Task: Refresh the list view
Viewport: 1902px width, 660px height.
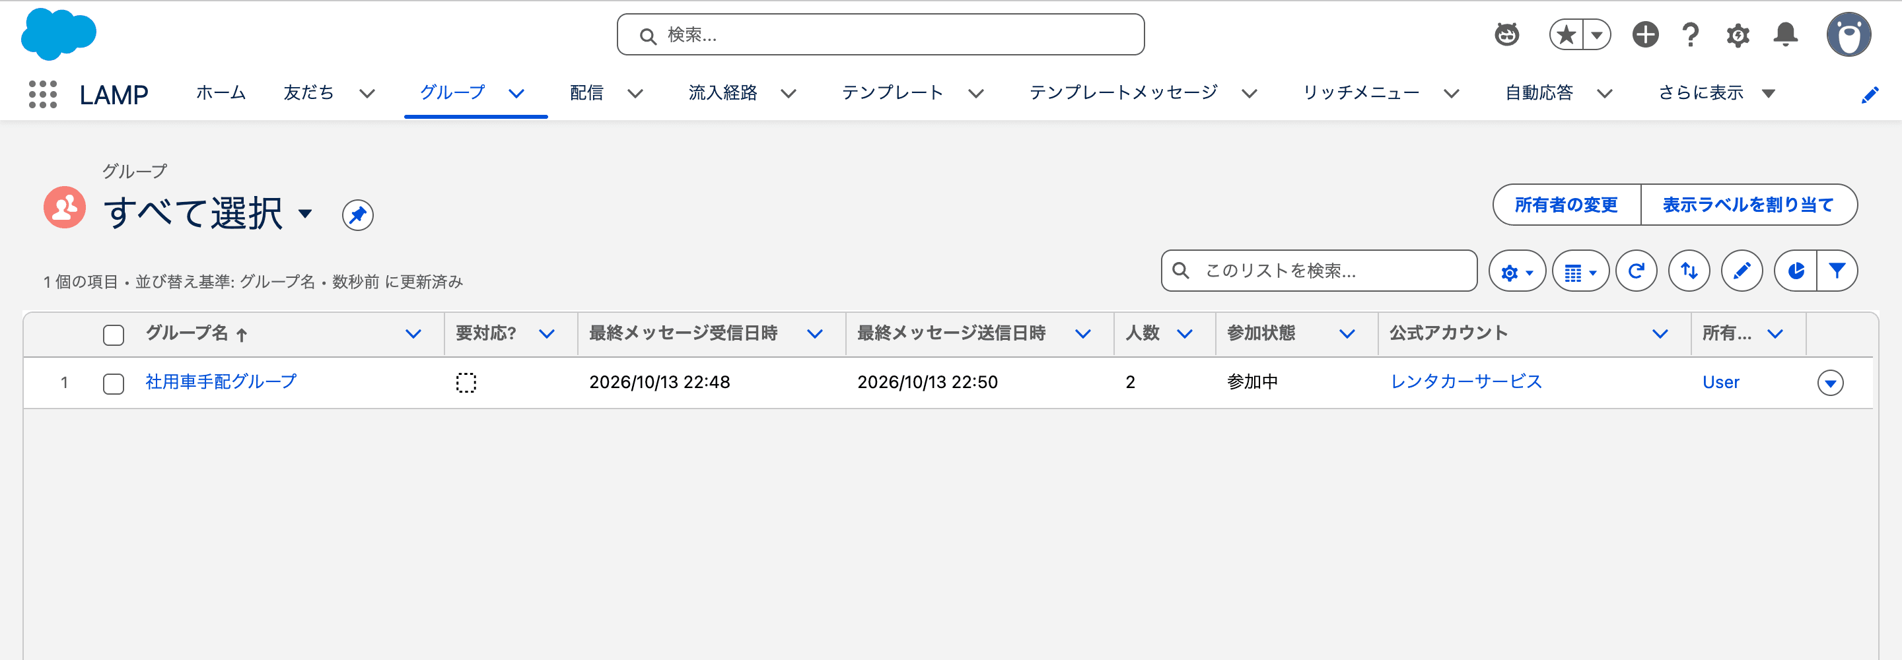Action: coord(1637,271)
